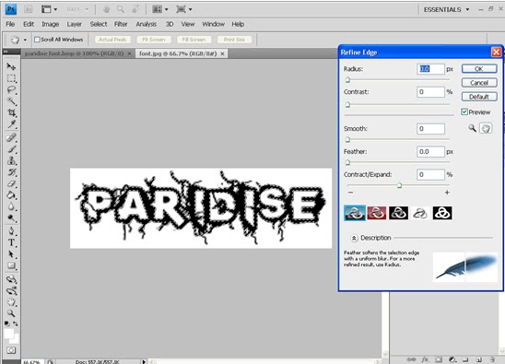Select the Clone Stamp tool
Image resolution: width=505 pixels, height=364 pixels.
(11, 160)
